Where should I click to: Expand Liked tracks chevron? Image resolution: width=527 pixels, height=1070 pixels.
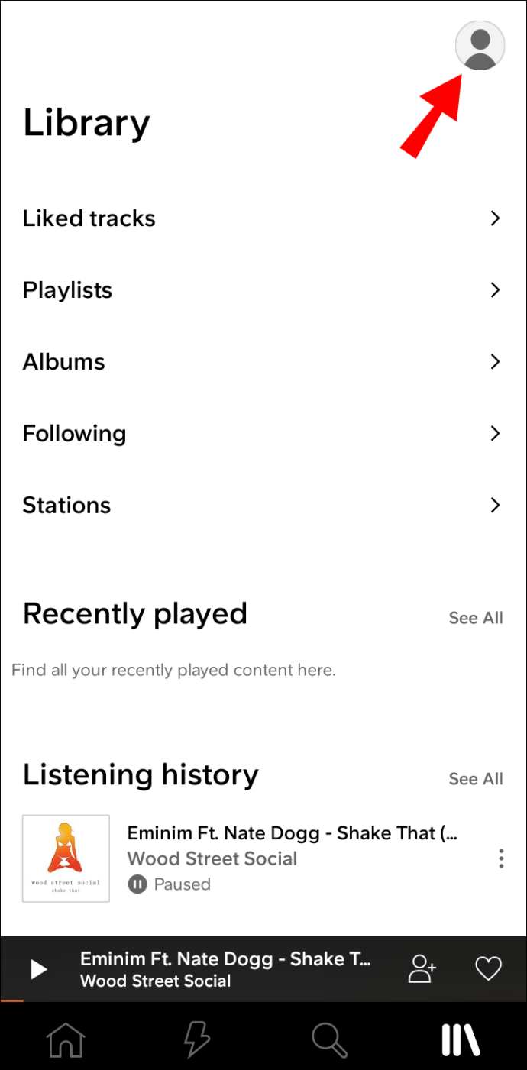pyautogui.click(x=496, y=218)
